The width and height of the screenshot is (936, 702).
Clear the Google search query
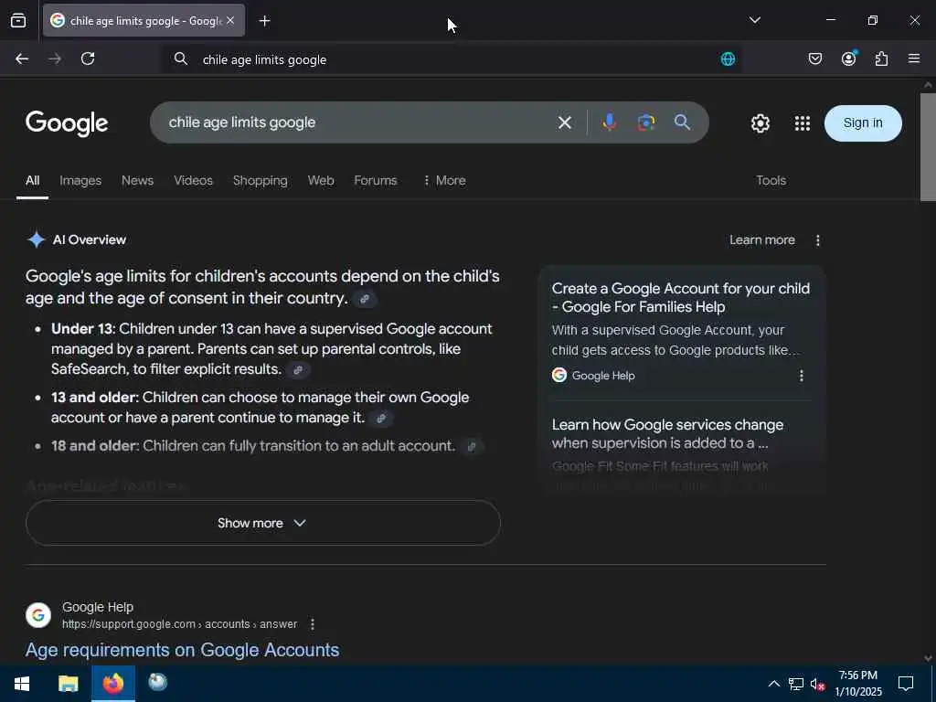coord(564,123)
